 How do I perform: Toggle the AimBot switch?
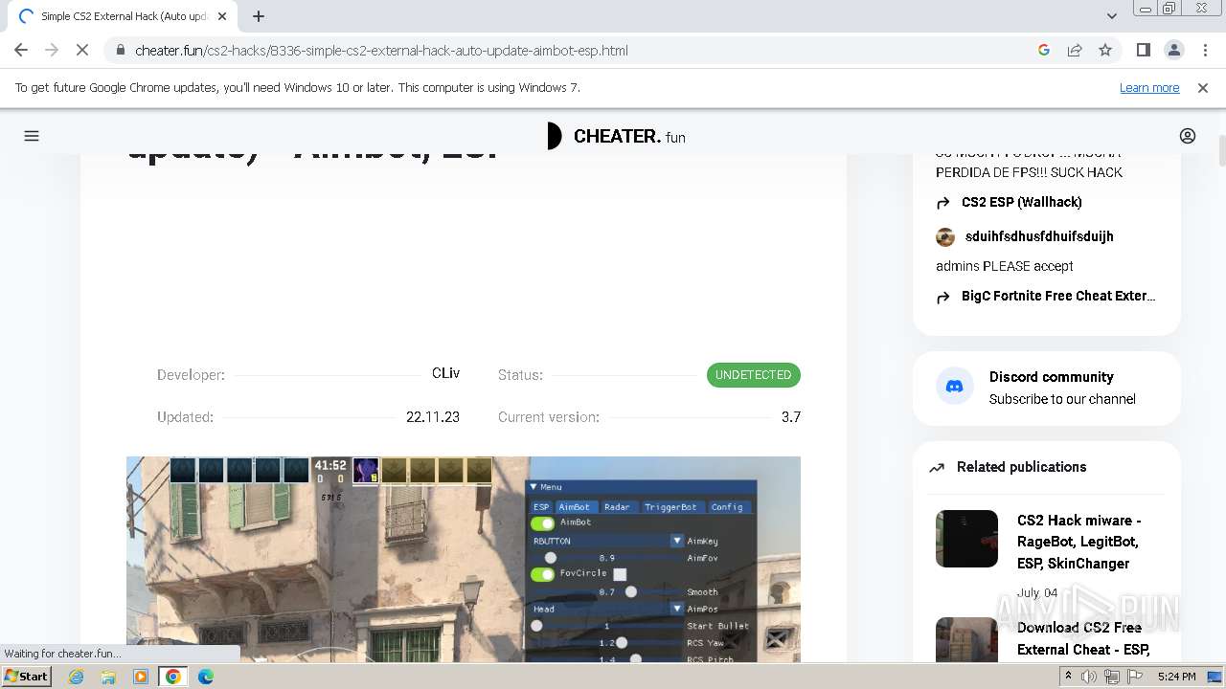(x=543, y=523)
